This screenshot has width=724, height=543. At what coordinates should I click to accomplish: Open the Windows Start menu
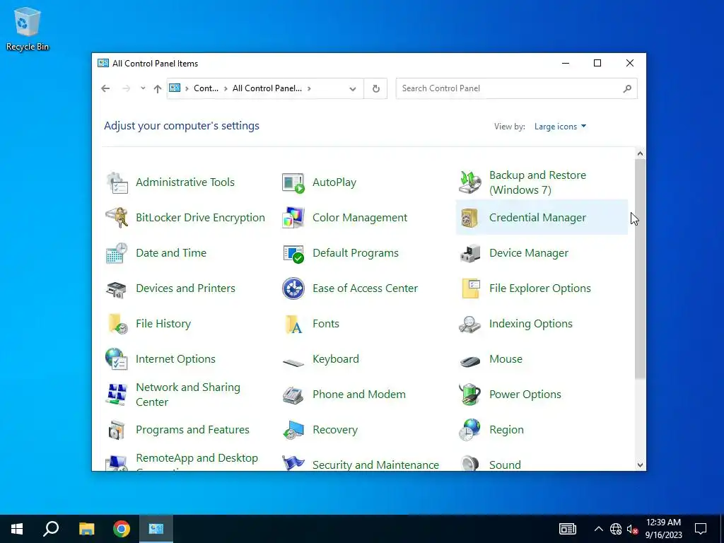17,529
